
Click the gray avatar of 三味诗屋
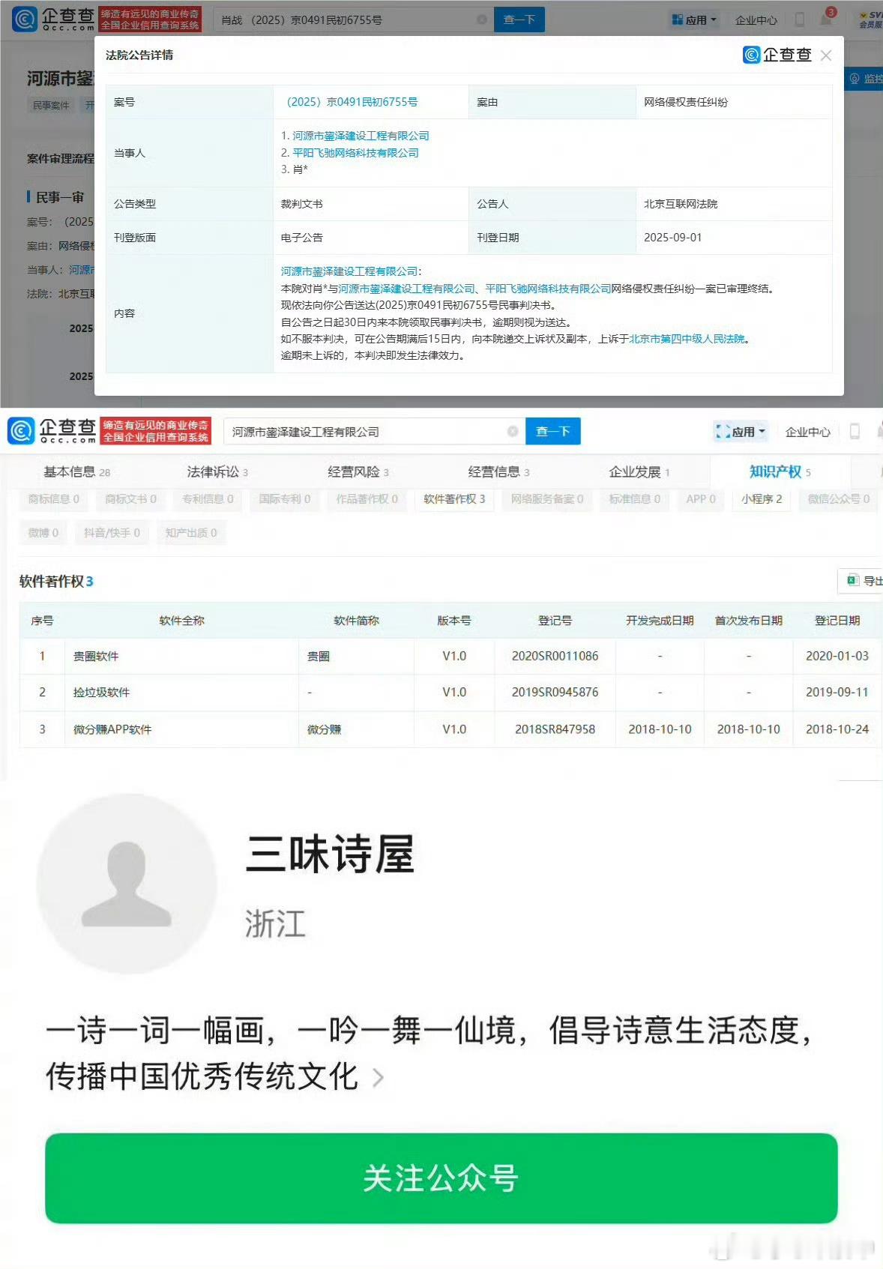[127, 884]
